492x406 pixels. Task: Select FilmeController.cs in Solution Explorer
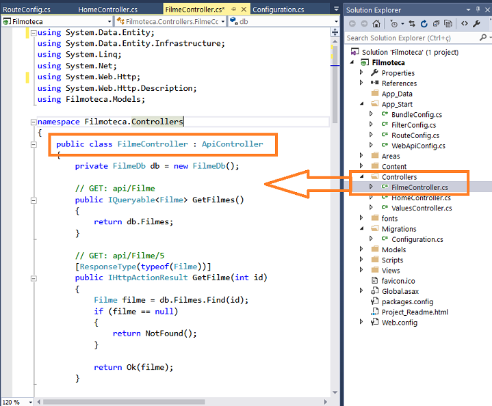[419, 187]
